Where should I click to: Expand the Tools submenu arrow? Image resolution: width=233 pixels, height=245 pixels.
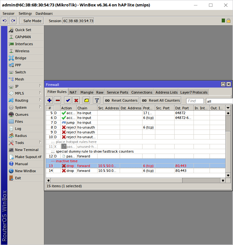click(x=40, y=142)
